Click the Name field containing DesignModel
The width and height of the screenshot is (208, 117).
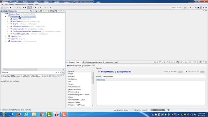coord(154,77)
